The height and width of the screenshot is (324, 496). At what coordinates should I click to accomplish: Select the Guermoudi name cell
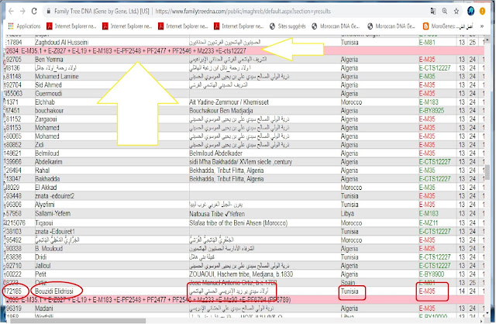(48, 94)
